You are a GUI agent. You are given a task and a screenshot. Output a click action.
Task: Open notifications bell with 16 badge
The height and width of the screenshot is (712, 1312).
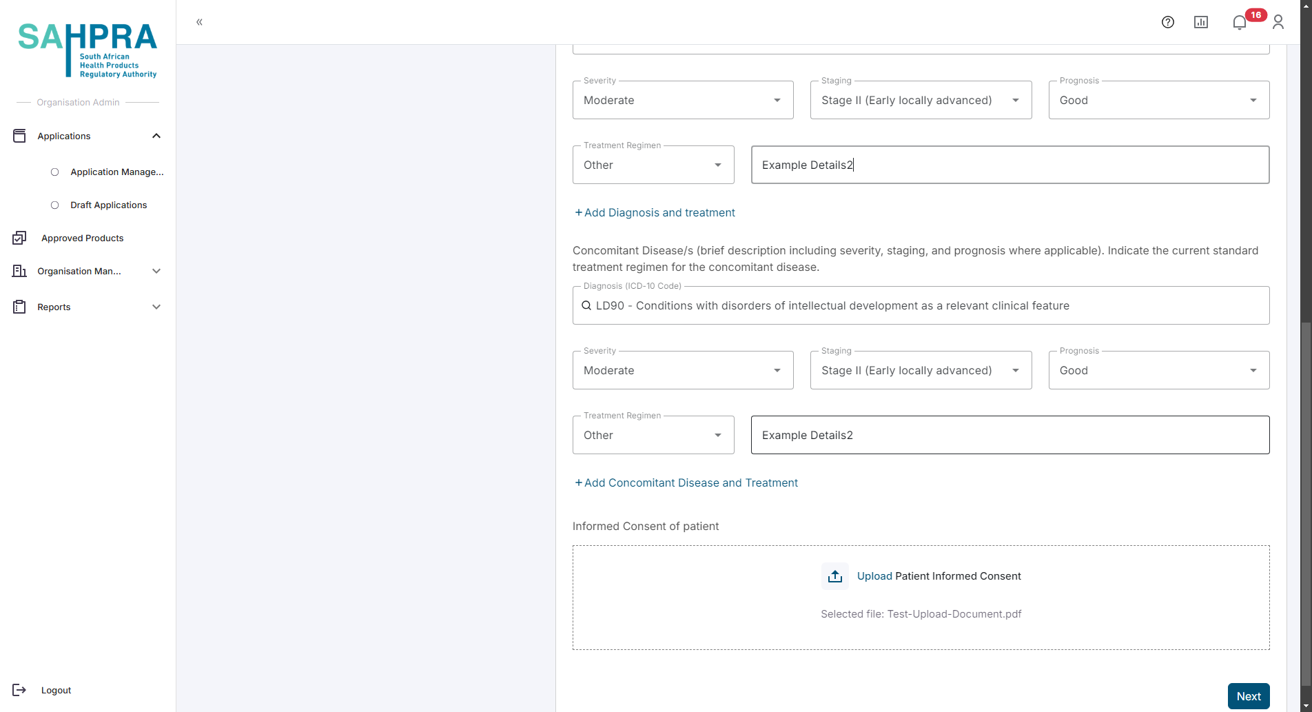[1240, 22]
